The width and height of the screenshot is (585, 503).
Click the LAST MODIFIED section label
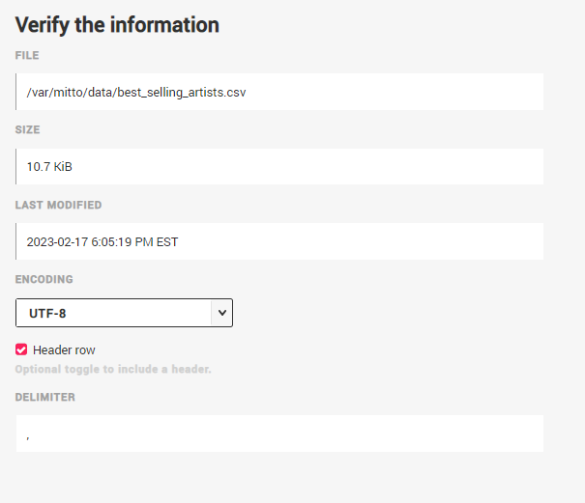pos(58,205)
